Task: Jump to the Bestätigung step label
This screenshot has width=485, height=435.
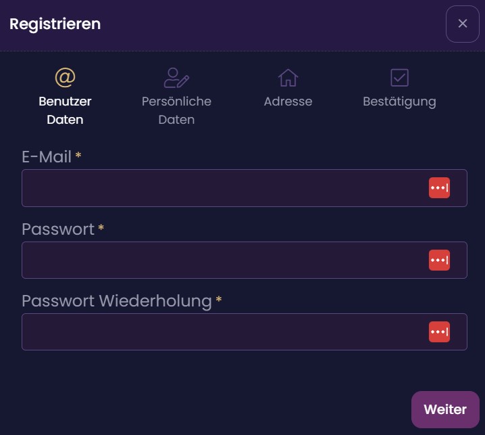Action: (399, 102)
